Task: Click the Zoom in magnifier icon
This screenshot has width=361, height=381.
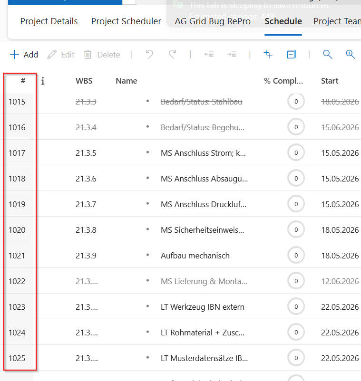Action: pos(350,54)
